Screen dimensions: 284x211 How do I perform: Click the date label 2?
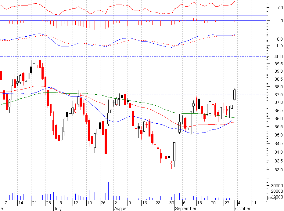pos(116,203)
